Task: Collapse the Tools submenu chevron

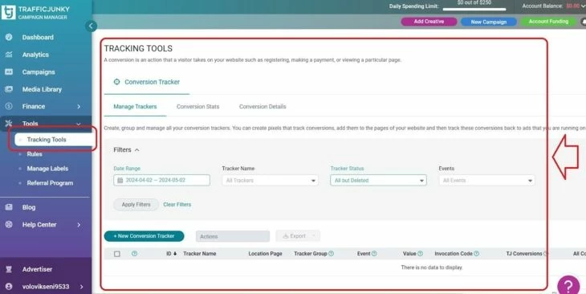Action: [79, 124]
